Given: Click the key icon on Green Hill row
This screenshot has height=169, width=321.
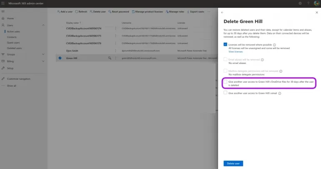Looking at the screenshot, I should [110, 58].
